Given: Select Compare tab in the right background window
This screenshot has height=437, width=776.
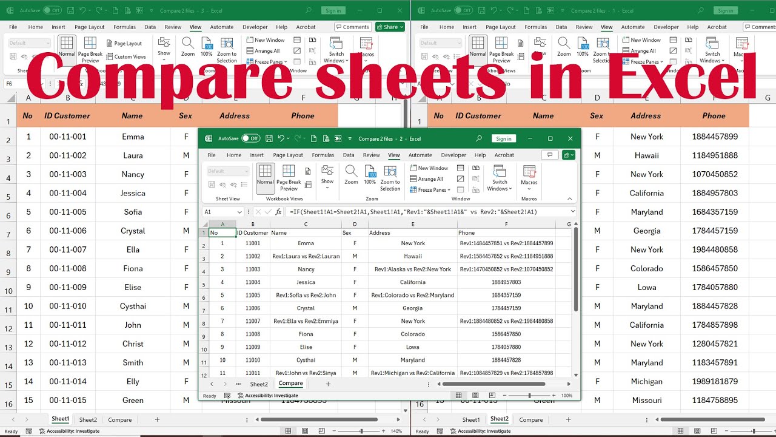Looking at the screenshot, I should coord(531,419).
